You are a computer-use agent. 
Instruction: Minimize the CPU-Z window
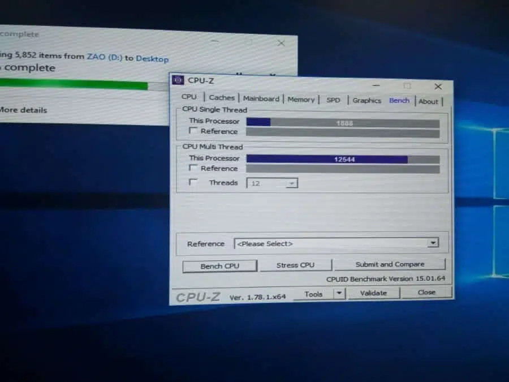pyautogui.click(x=376, y=85)
